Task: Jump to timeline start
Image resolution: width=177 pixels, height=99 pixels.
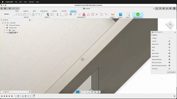Action: tap(2, 96)
